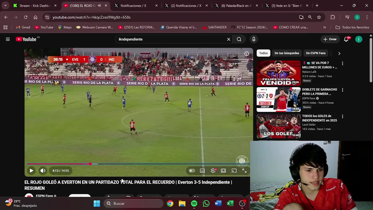Start voice search with the microphone
Viewport: 373px width, 210px height.
click(x=254, y=39)
